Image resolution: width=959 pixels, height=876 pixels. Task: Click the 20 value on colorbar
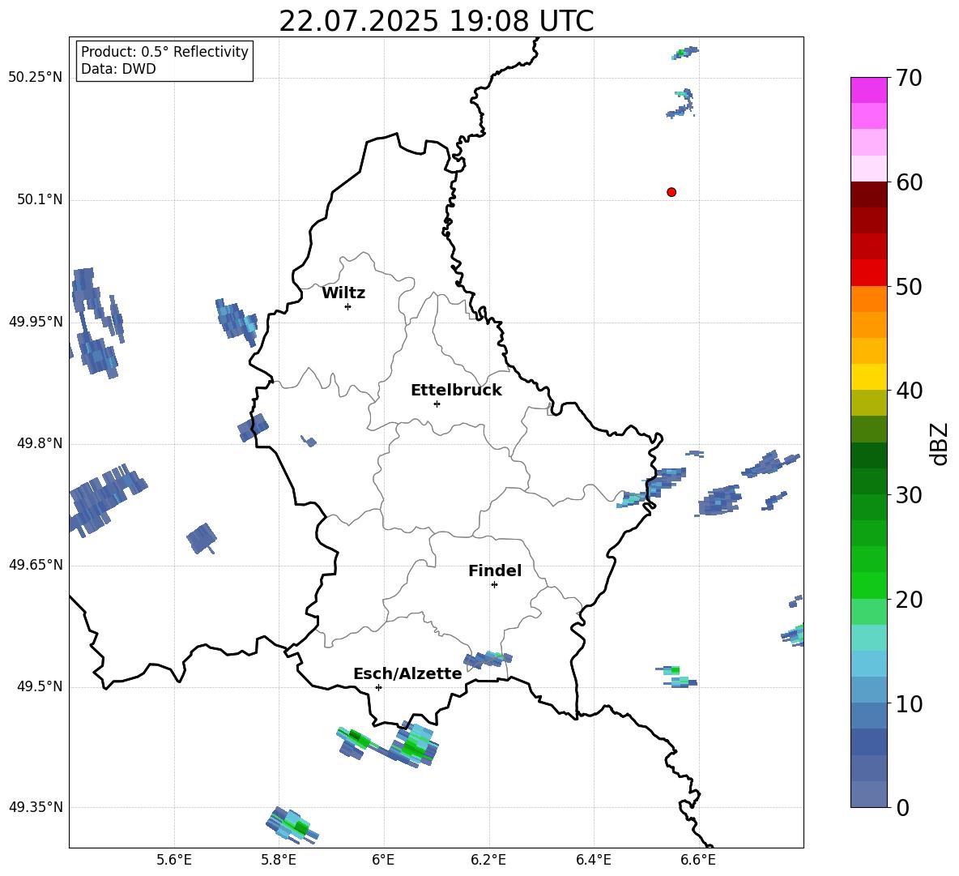pyautogui.click(x=909, y=600)
